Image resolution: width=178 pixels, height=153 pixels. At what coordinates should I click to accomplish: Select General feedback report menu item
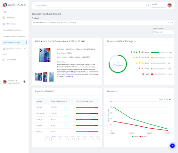[14, 43]
